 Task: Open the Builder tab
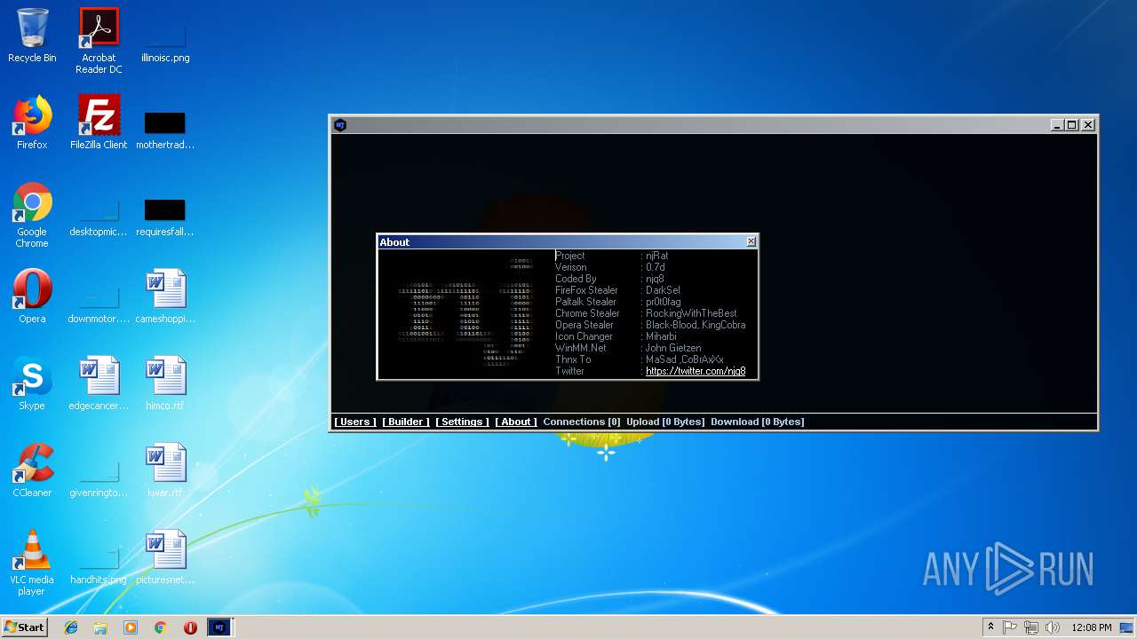tap(406, 422)
